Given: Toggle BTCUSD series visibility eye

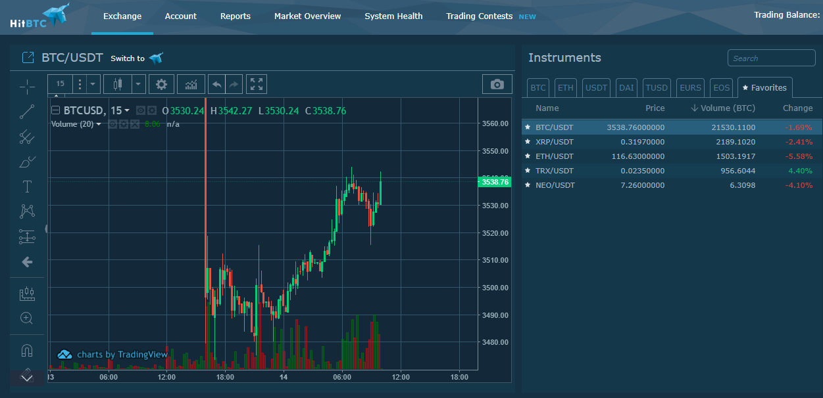Looking at the screenshot, I should coord(141,110).
